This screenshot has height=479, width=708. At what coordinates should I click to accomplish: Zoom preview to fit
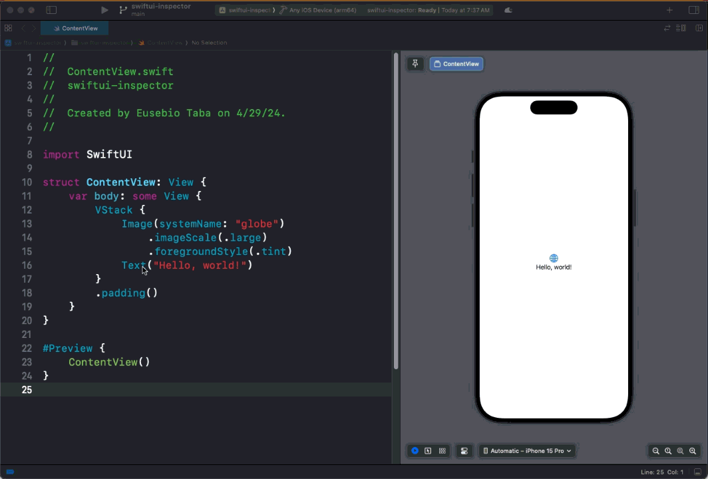tap(680, 450)
